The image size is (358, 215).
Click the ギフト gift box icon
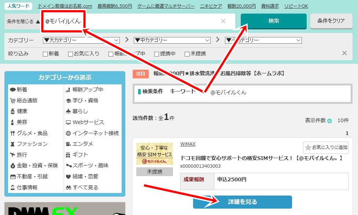pyautogui.click(x=68, y=155)
